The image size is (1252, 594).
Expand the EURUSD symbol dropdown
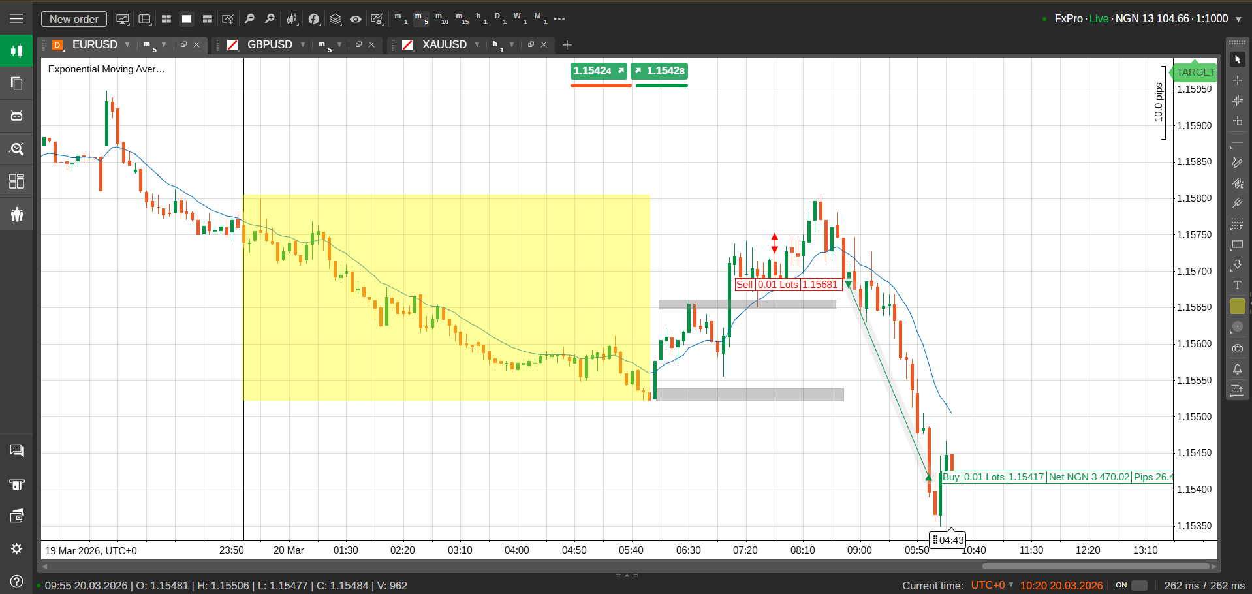(127, 44)
